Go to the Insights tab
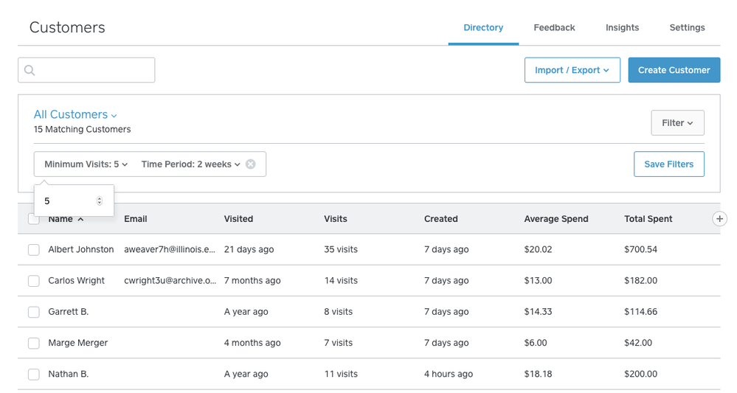737x393 pixels. (622, 28)
